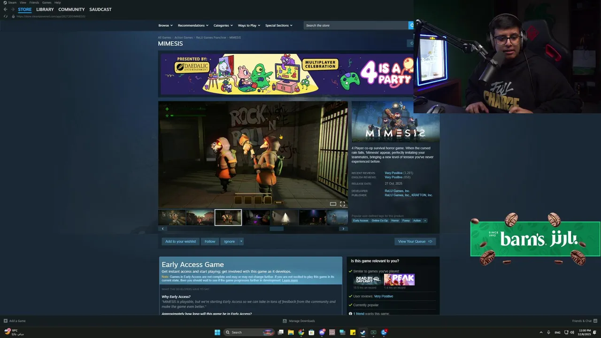Click the Online Co-Op tag
This screenshot has width=601, height=338.
coord(380,221)
